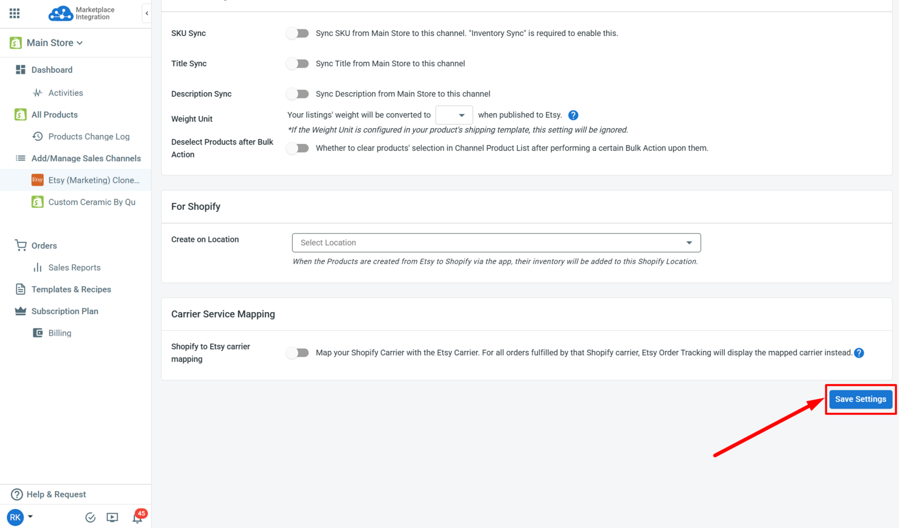Enable Title Sync toggle
Screen dimensions: 899x528
[x=298, y=64]
